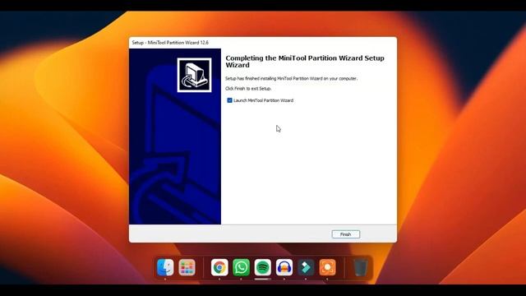
Task: Open Launchpad in the dock
Action: (x=187, y=267)
